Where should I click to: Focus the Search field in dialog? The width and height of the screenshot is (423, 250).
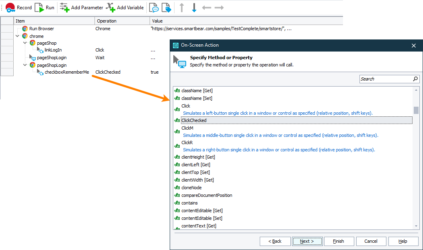click(386, 79)
